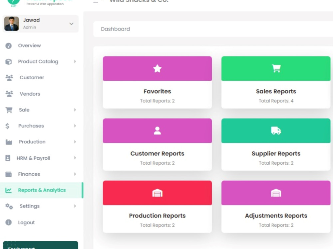This screenshot has width=333, height=249.
Task: Select Reports & Analytics menu item
Action: coord(42,190)
